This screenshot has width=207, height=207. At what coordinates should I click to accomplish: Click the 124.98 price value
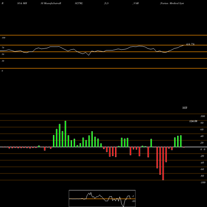(x=193, y=121)
